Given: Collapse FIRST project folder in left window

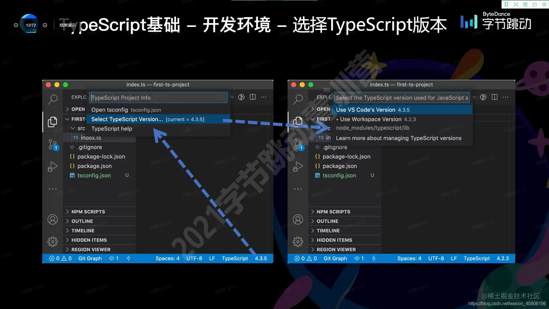Looking at the screenshot, I should (x=76, y=119).
